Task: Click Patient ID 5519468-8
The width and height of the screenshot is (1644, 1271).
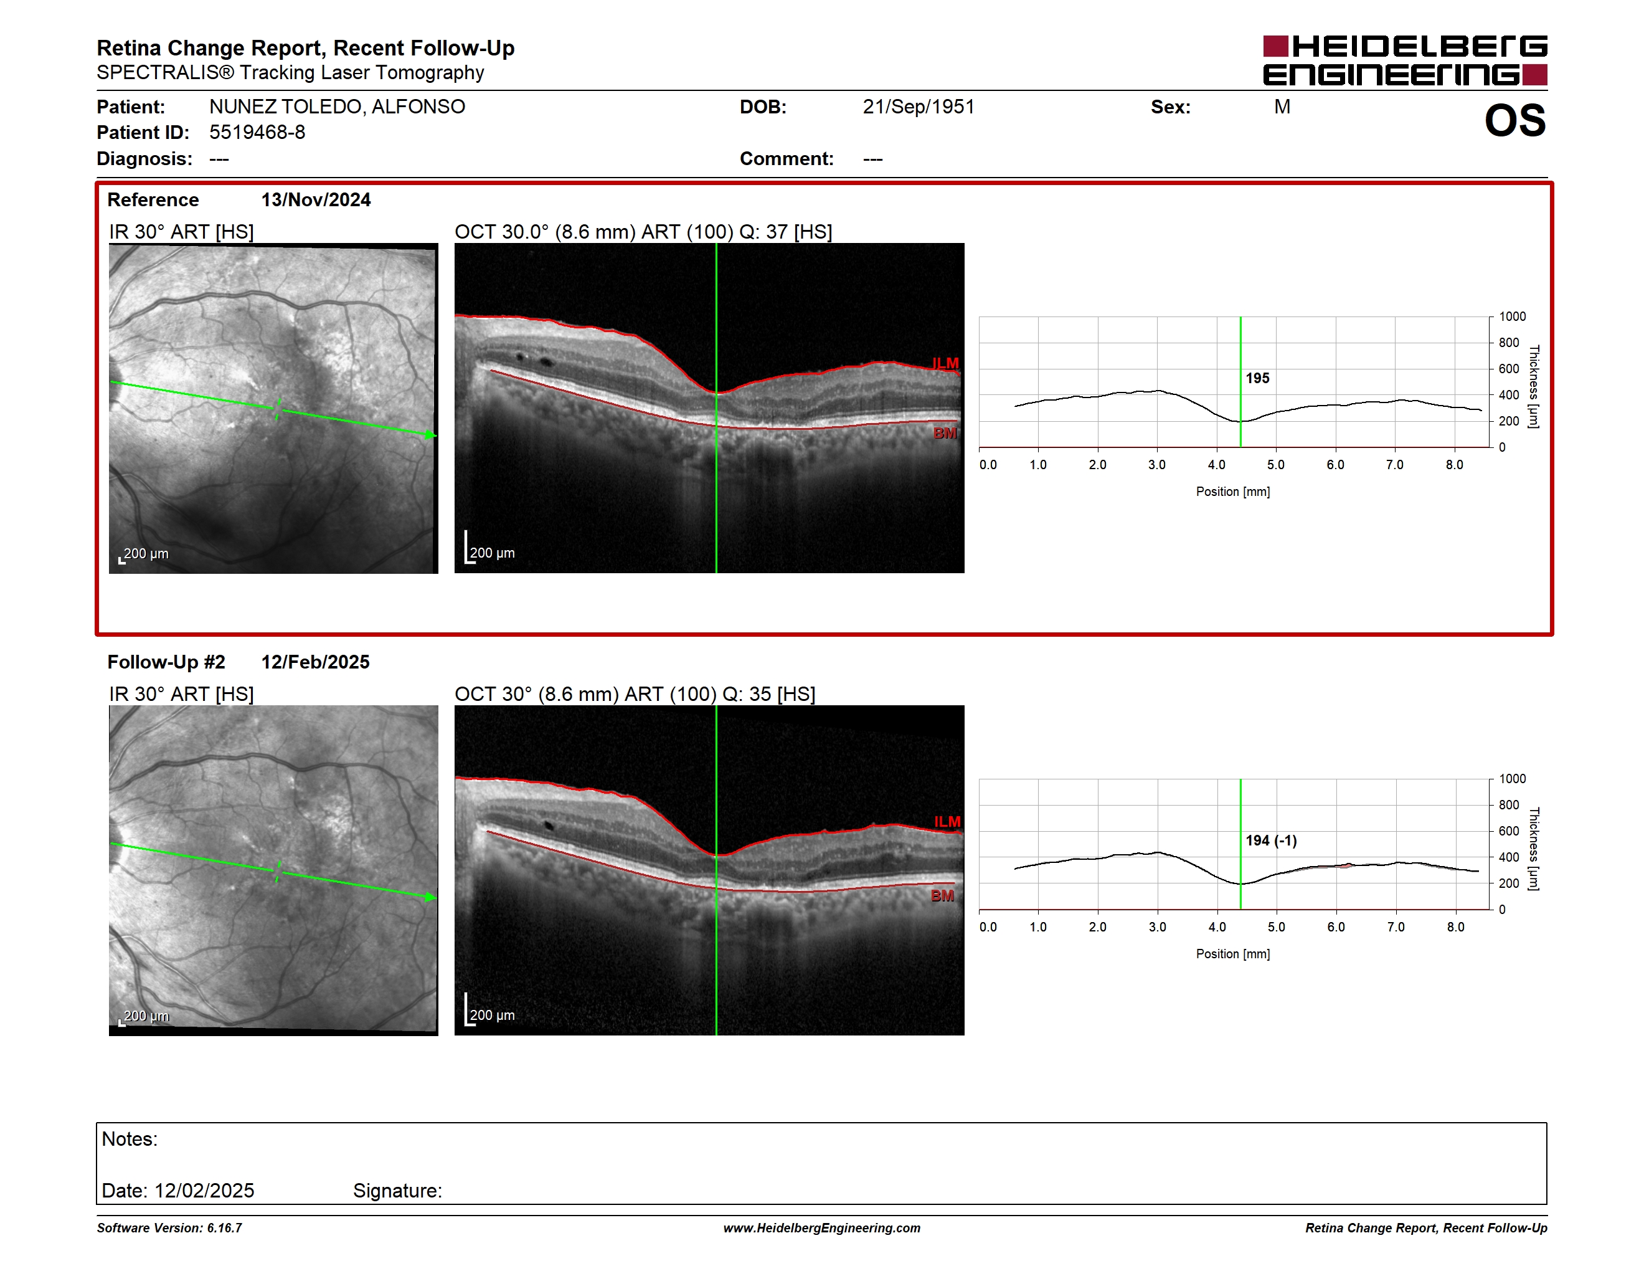Action: (x=257, y=133)
